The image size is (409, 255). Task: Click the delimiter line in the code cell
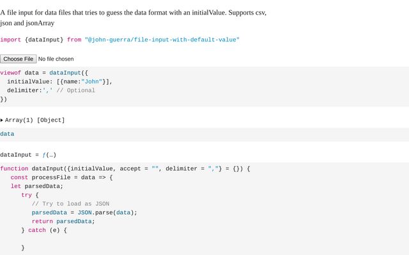coord(29,91)
